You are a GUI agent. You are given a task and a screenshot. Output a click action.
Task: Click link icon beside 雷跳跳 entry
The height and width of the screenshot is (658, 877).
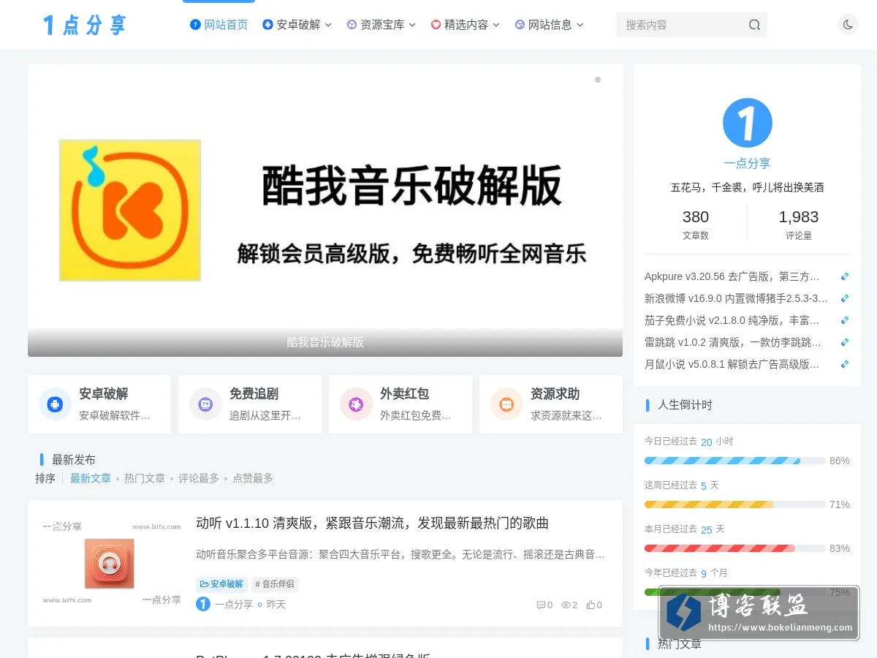pyautogui.click(x=845, y=342)
